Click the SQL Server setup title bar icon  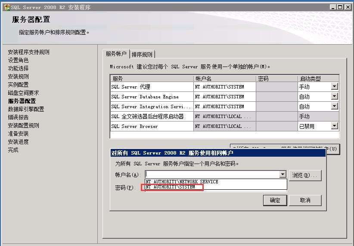click(7, 7)
